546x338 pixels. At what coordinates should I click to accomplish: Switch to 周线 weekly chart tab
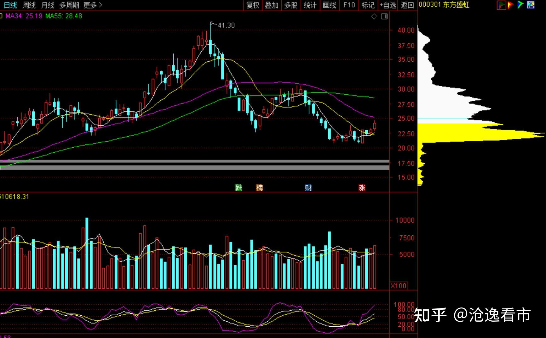coord(29,5)
